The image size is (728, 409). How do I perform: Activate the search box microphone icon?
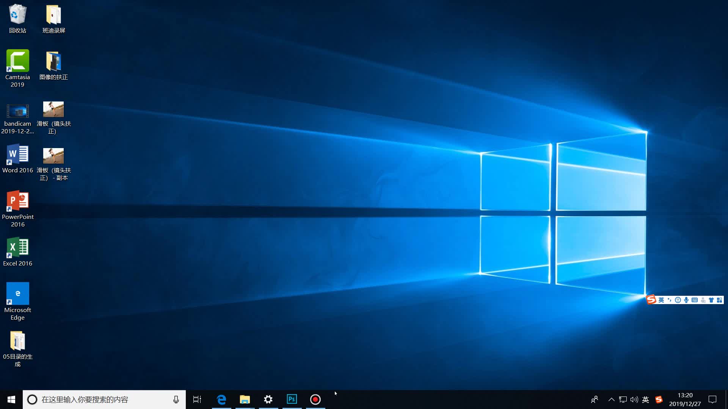coord(176,400)
